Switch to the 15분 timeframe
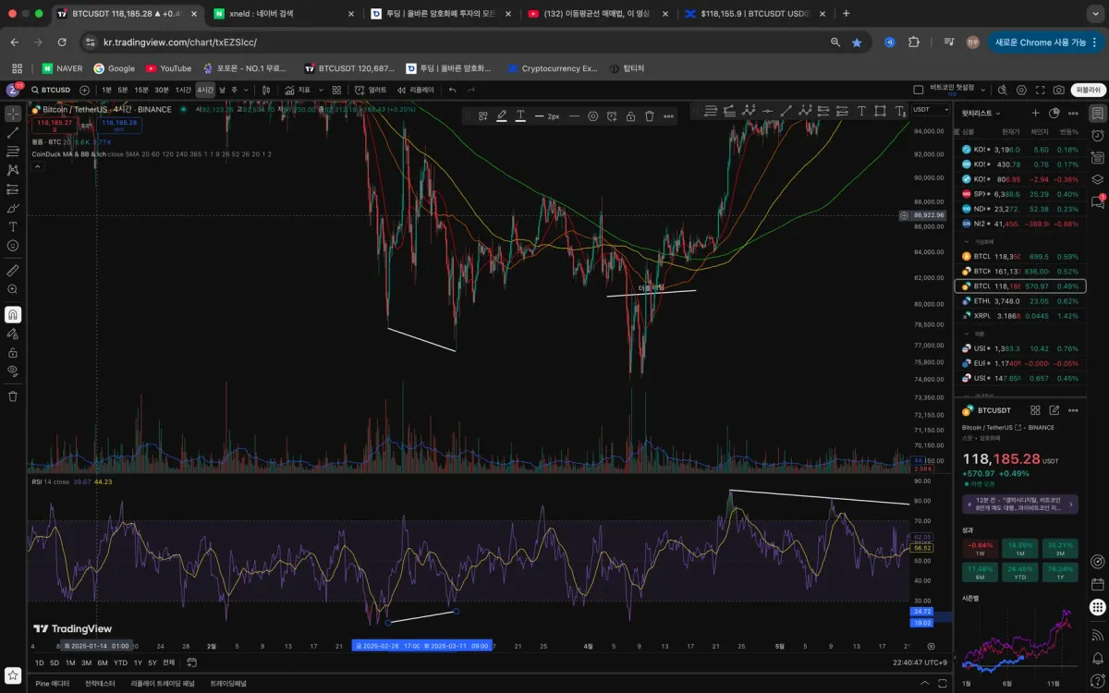Screen dimensions: 1109x693 140,90
